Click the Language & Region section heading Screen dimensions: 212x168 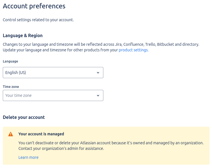point(23,35)
